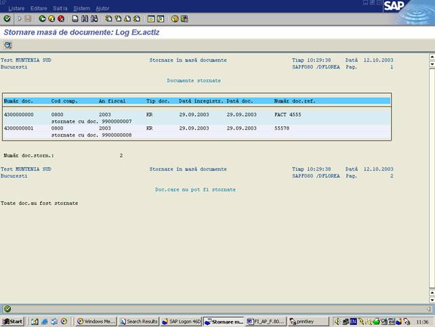Viewport: 435px width, 327px height.
Task: Click the yellow Help question mark icon
Action: click(x=175, y=19)
